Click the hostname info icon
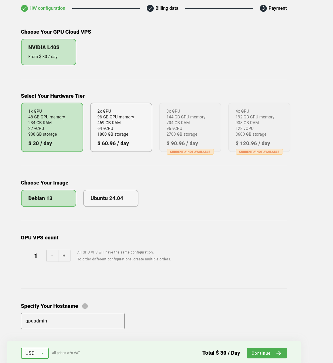Image resolution: width=333 pixels, height=363 pixels. click(x=85, y=306)
